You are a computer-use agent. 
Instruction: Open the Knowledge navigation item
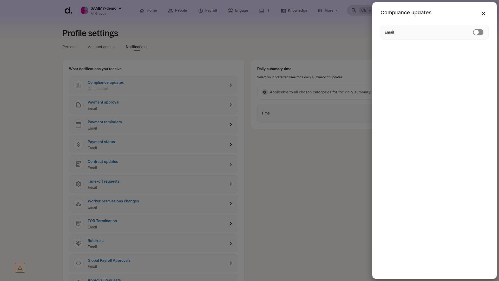[294, 10]
